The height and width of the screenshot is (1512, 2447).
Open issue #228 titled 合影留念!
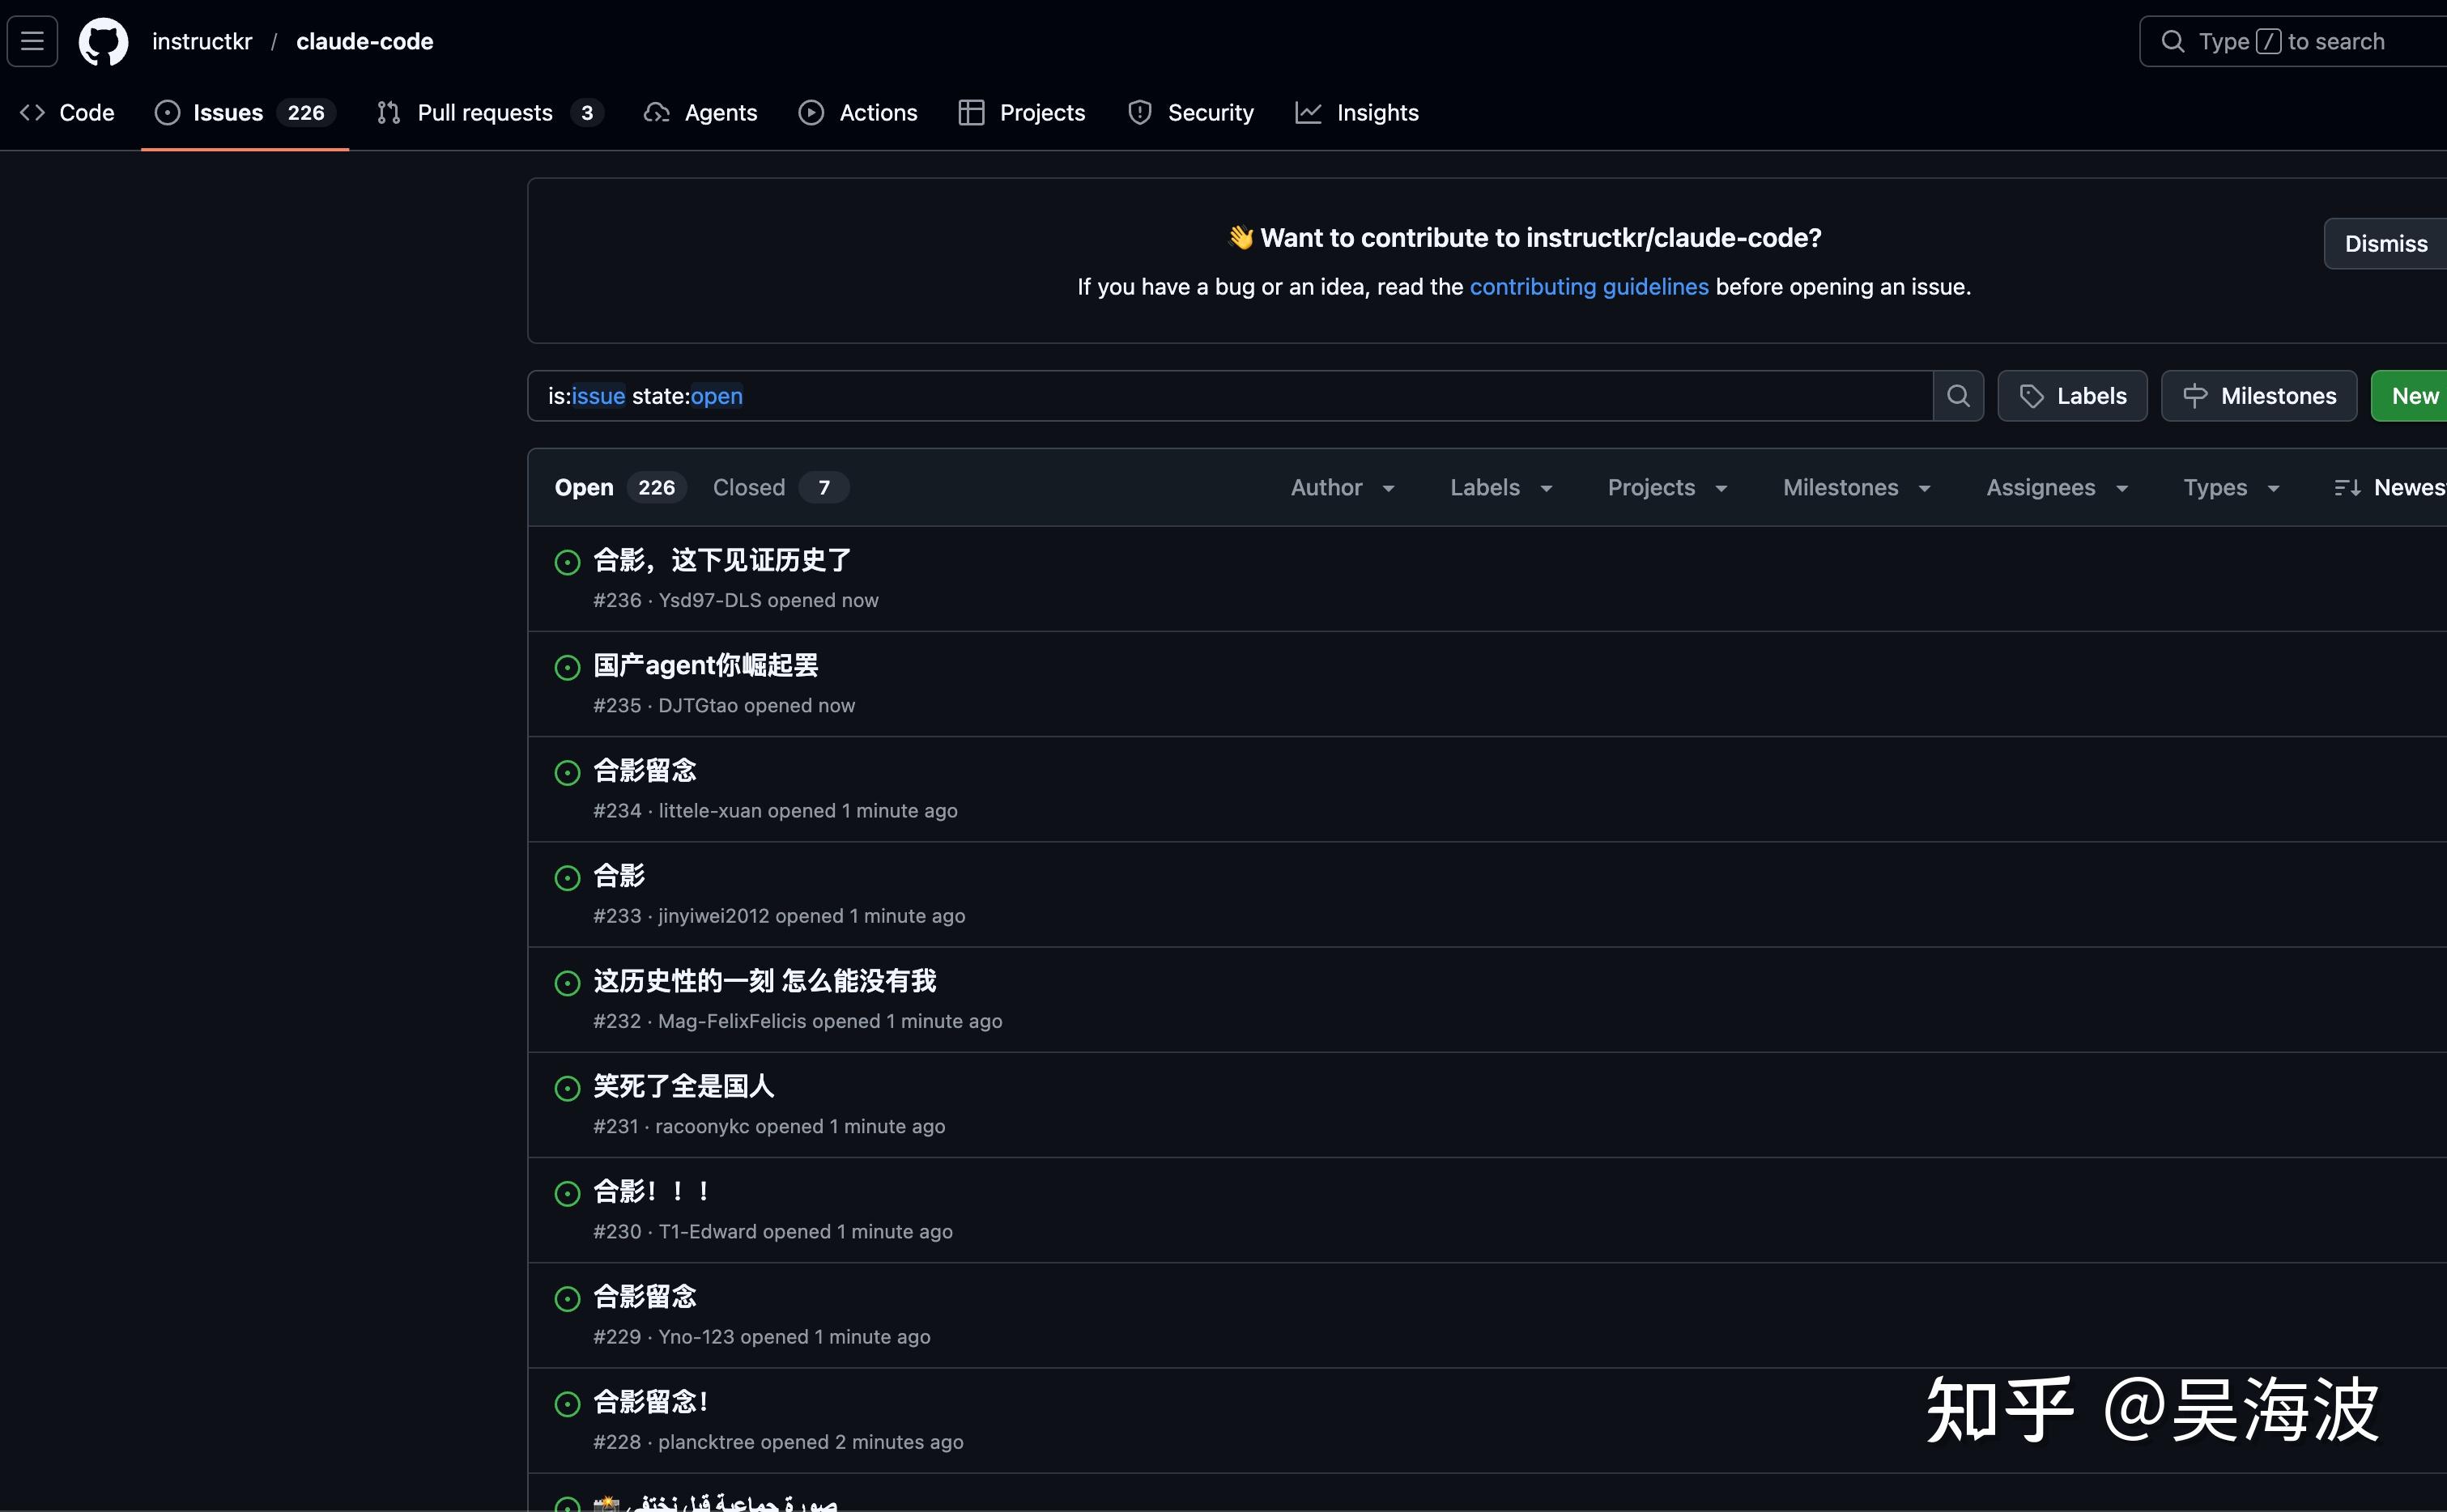(x=651, y=1402)
